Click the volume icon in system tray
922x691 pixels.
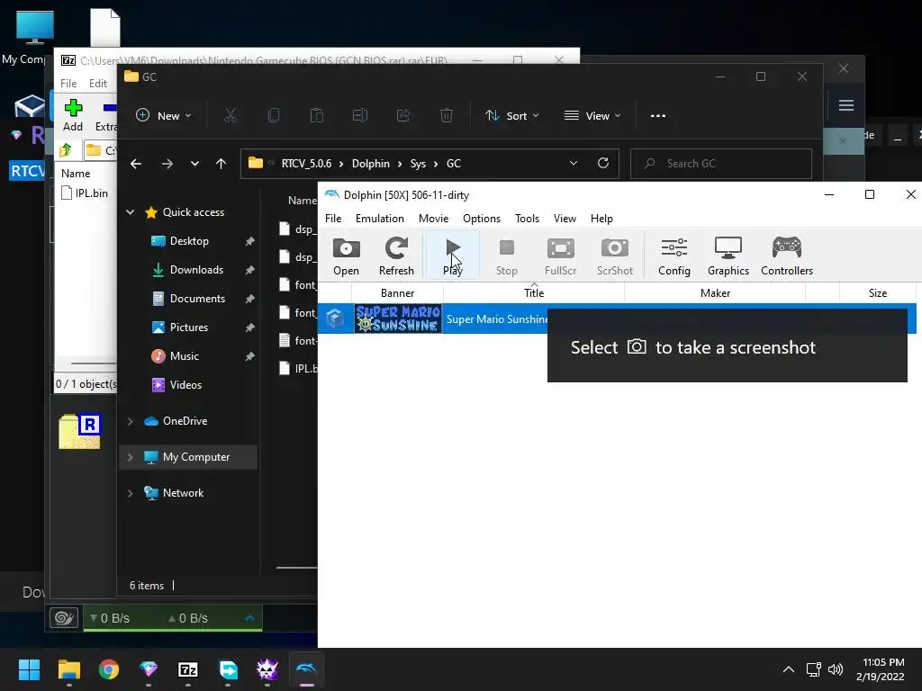(835, 669)
